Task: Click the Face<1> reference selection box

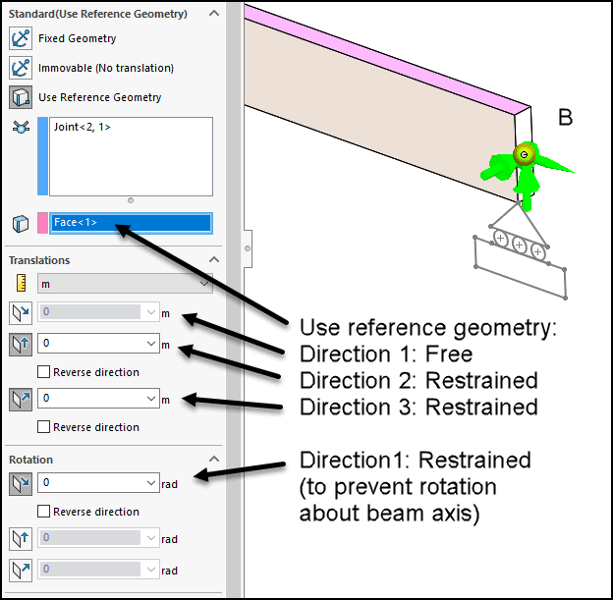Action: point(131,223)
